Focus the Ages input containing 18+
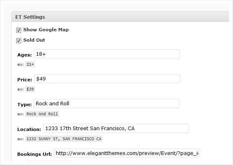This screenshot has height=165, width=233. tap(107, 54)
